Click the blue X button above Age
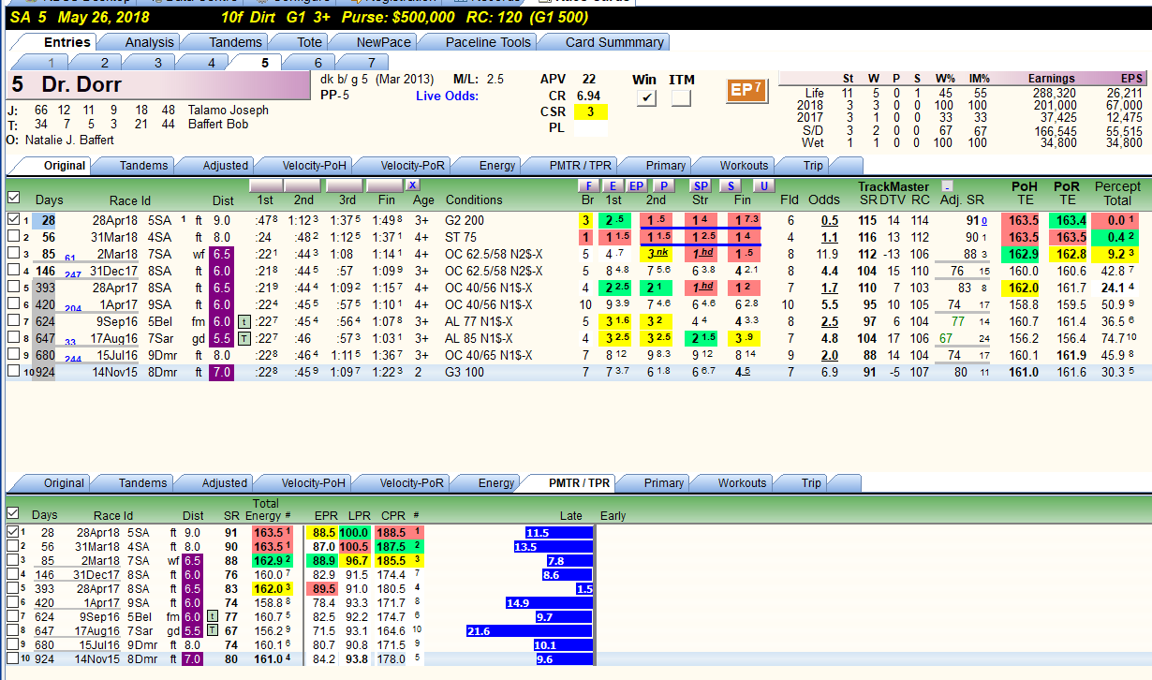This screenshot has height=680, width=1152. click(412, 185)
